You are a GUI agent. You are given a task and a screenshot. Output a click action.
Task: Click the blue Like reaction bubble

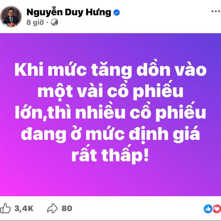(208, 208)
